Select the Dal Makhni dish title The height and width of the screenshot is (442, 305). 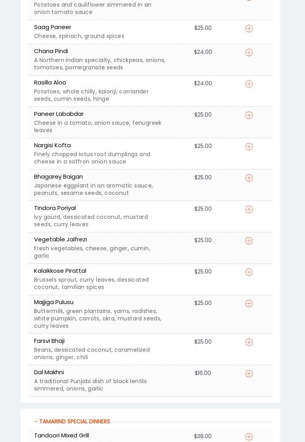pyautogui.click(x=49, y=372)
